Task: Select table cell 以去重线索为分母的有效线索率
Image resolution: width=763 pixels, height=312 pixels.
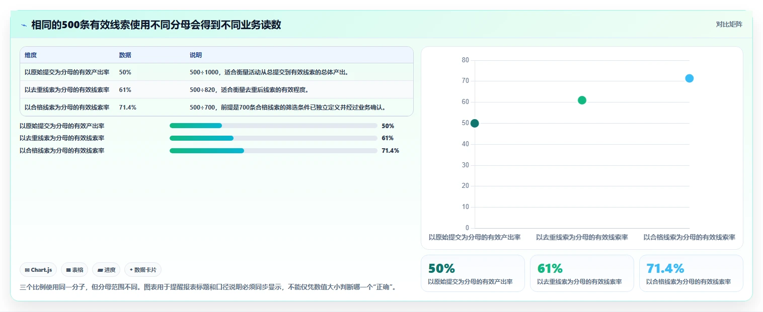Action: click(67, 89)
